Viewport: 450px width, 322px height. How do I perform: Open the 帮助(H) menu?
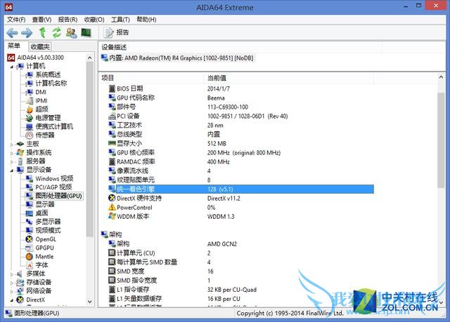[146, 20]
